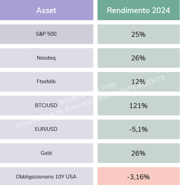Click the CONSULENTE FINANZIARIO watermark text
The height and width of the screenshot is (185, 180).
pyautogui.click(x=64, y=111)
